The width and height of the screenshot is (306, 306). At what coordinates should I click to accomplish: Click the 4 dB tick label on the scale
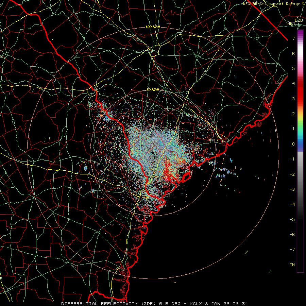[293, 84]
